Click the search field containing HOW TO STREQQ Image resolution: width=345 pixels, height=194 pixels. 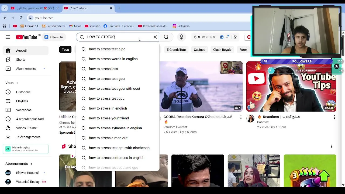(118, 37)
